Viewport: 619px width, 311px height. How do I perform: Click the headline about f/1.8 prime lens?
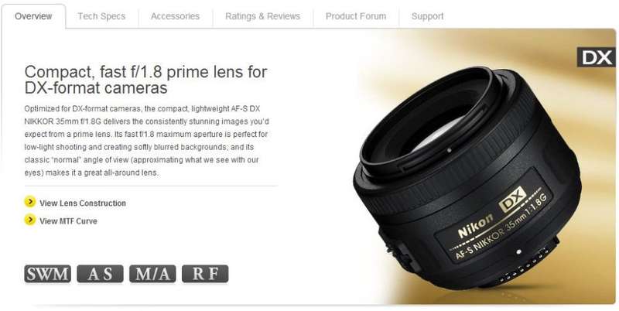[x=145, y=80]
